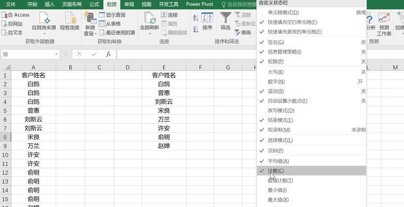Switch to the Developer tab
The image size is (404, 207).
point(169,4)
